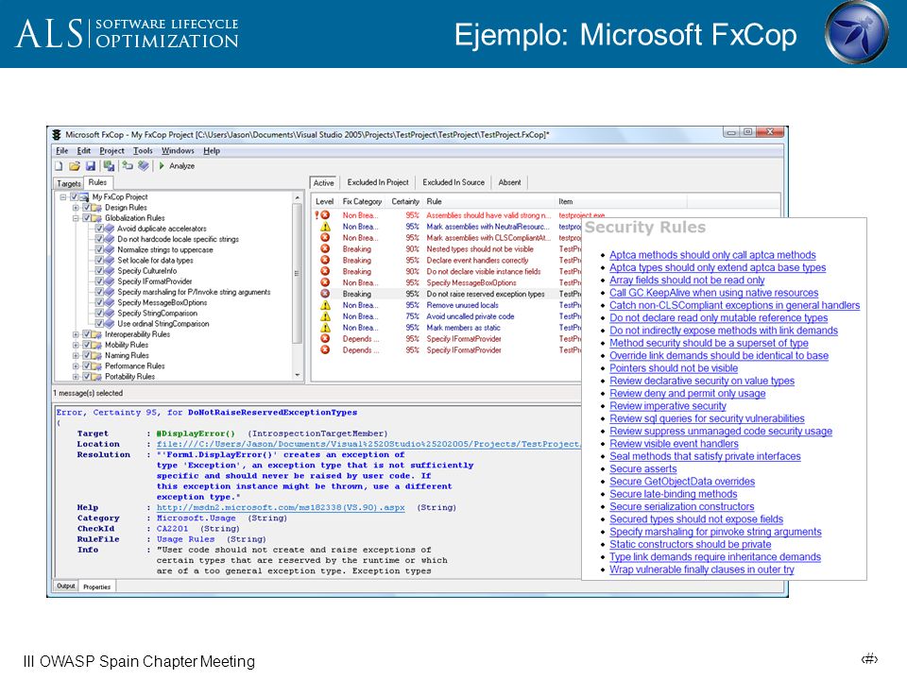Sort messages by the Level column header
907x680 pixels.
324,202
